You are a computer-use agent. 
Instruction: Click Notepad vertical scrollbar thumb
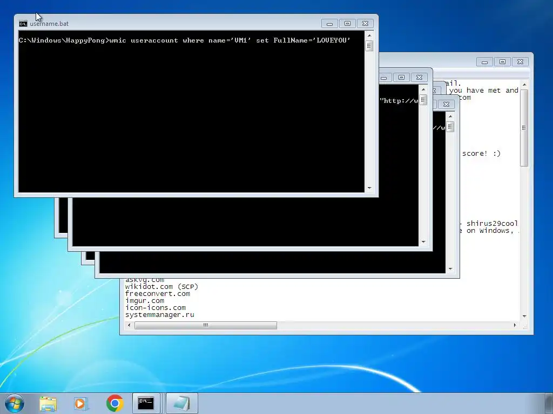tap(524, 128)
